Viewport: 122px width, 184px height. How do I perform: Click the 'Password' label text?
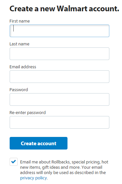coord(19,90)
